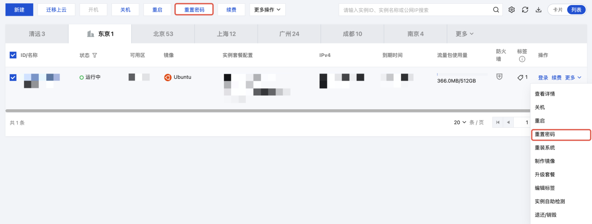The image size is (592, 224).
Task: Uncheck the instance row checkbox
Action: 13,77
